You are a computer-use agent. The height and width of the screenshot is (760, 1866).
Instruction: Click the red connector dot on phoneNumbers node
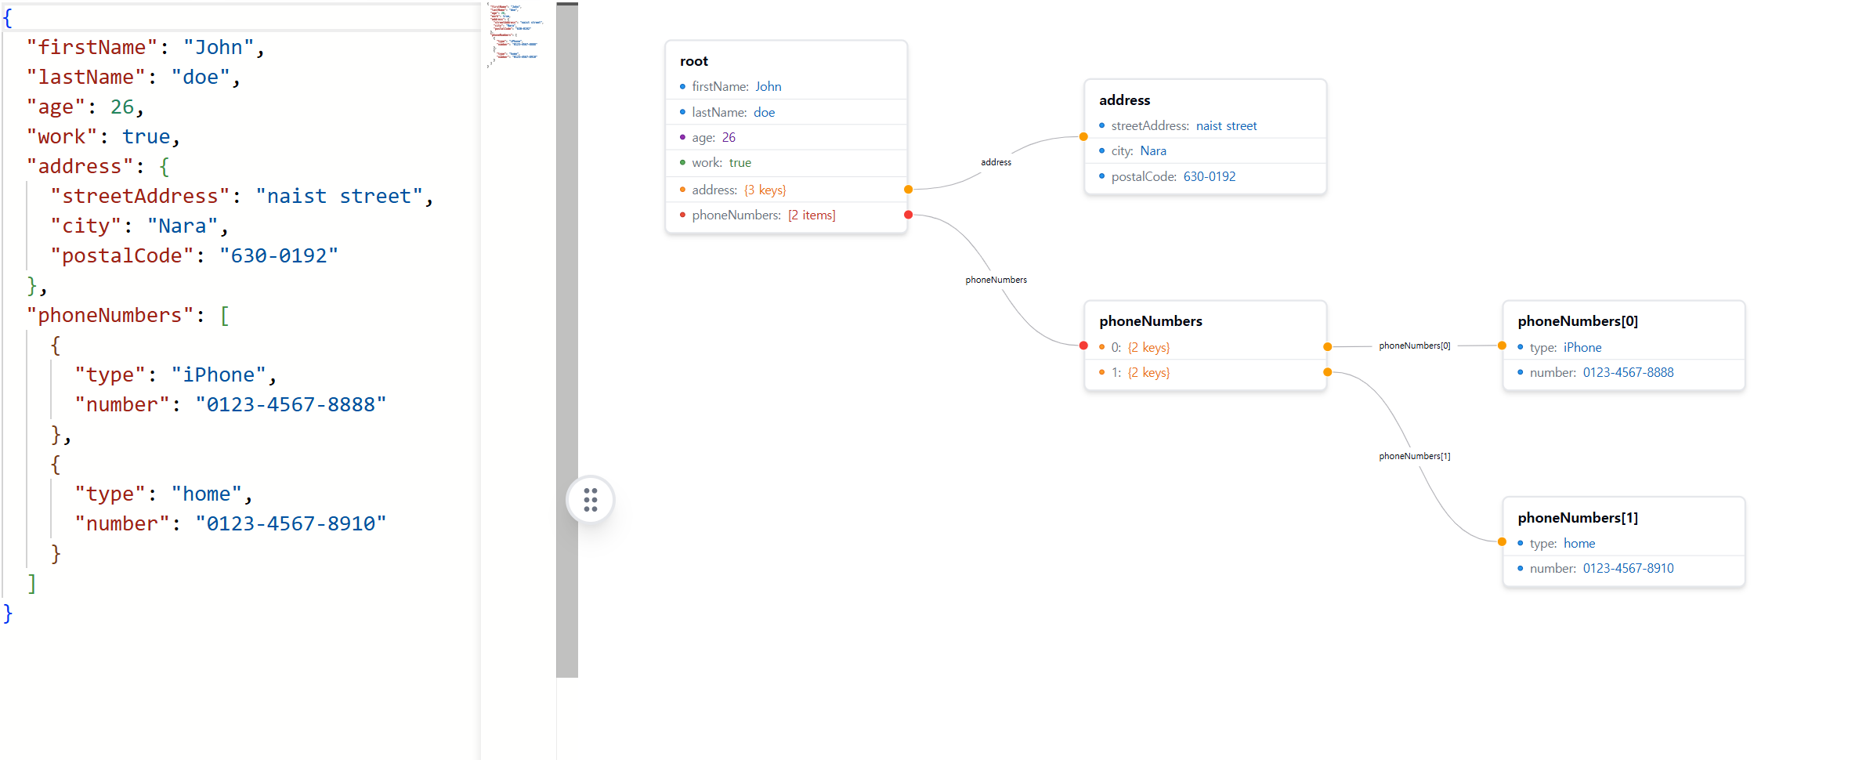1083,346
